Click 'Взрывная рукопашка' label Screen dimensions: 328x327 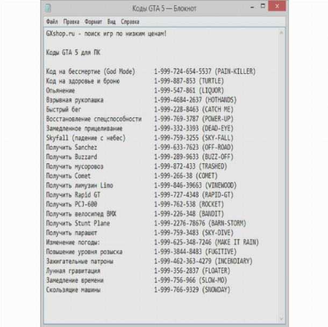click(74, 100)
